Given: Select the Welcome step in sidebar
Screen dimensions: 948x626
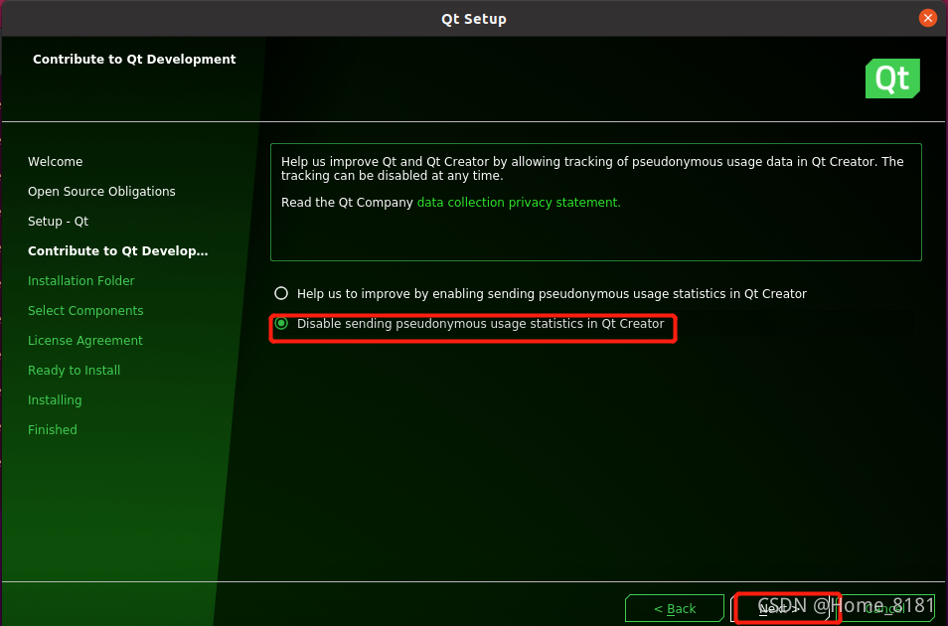Looking at the screenshot, I should (x=55, y=162).
